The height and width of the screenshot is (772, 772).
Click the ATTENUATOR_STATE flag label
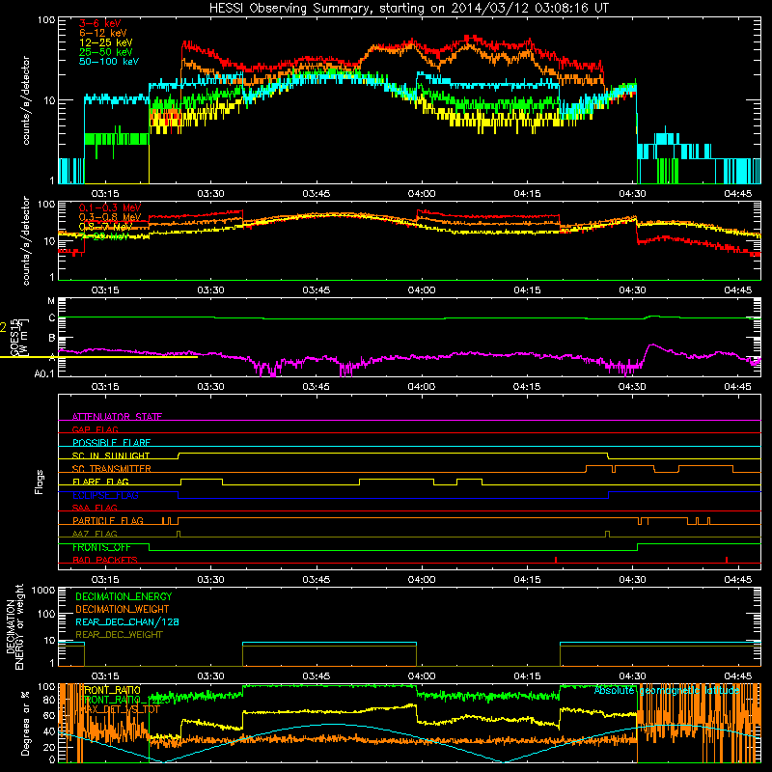(117, 417)
